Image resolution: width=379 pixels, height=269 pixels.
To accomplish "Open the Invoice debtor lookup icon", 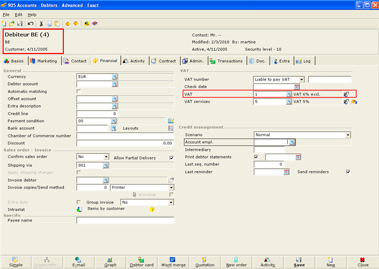I will tap(105, 180).
